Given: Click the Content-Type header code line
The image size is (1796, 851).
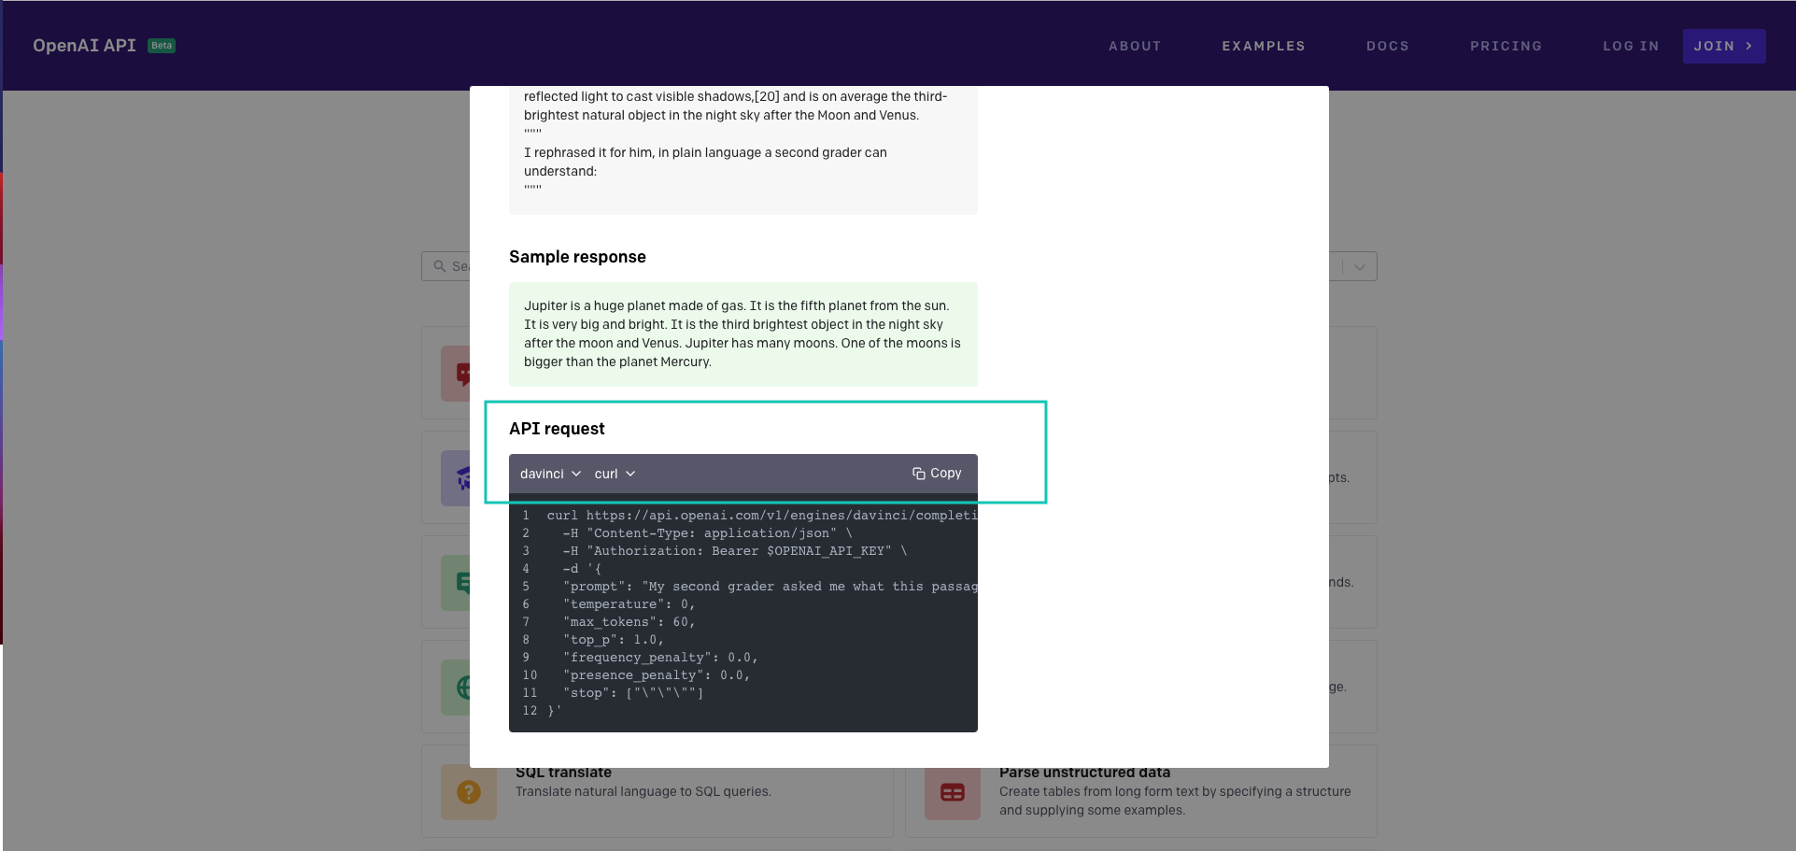Looking at the screenshot, I should tap(707, 533).
